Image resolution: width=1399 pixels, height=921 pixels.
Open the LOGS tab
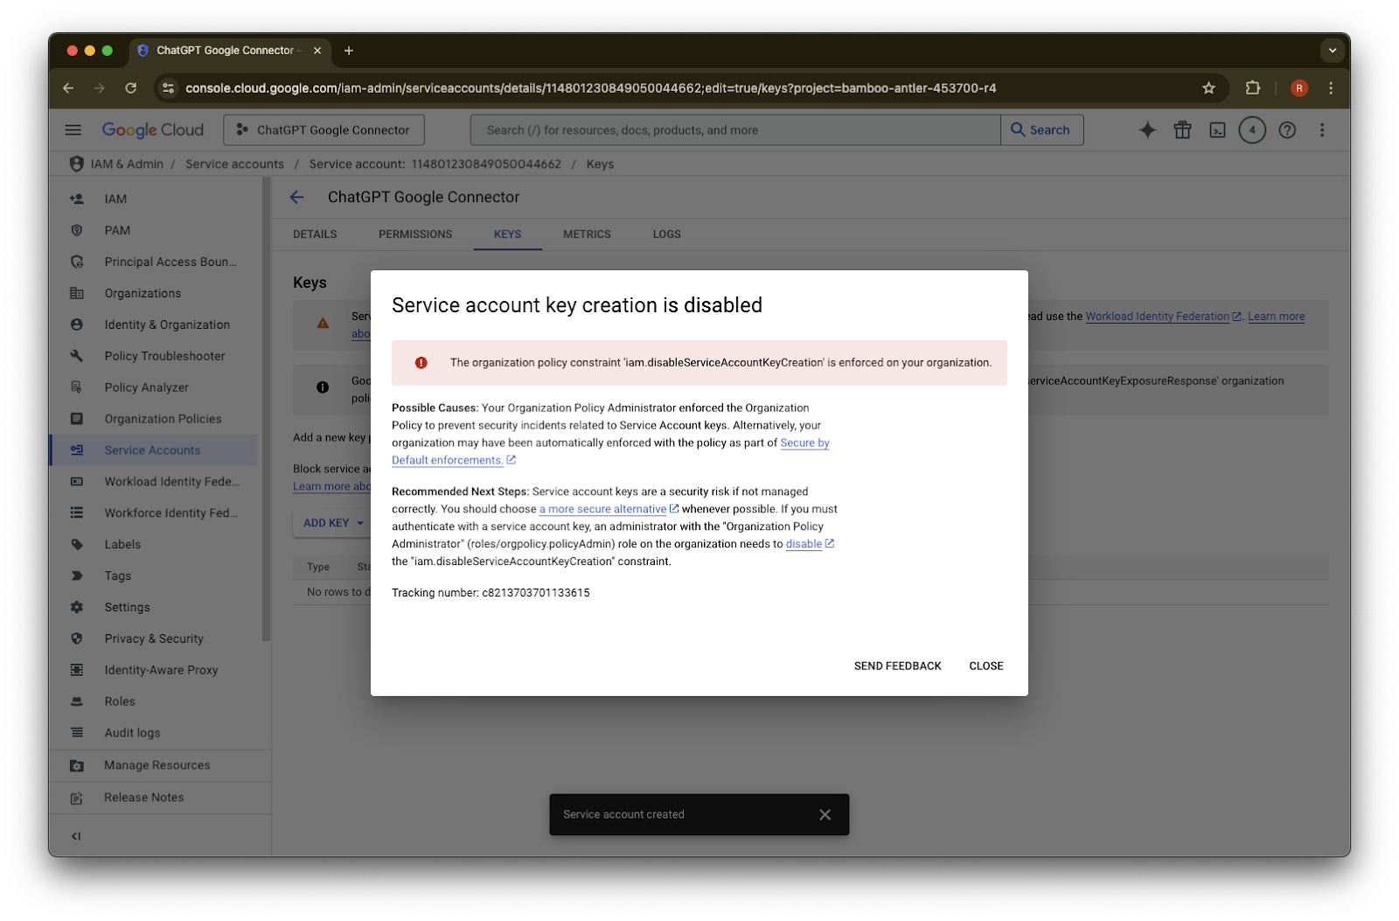pos(666,234)
